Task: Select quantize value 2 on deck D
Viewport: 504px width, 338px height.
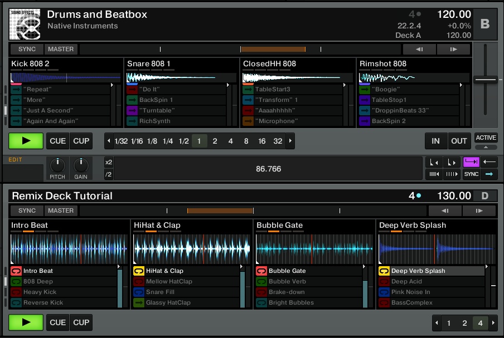Action: (x=464, y=323)
